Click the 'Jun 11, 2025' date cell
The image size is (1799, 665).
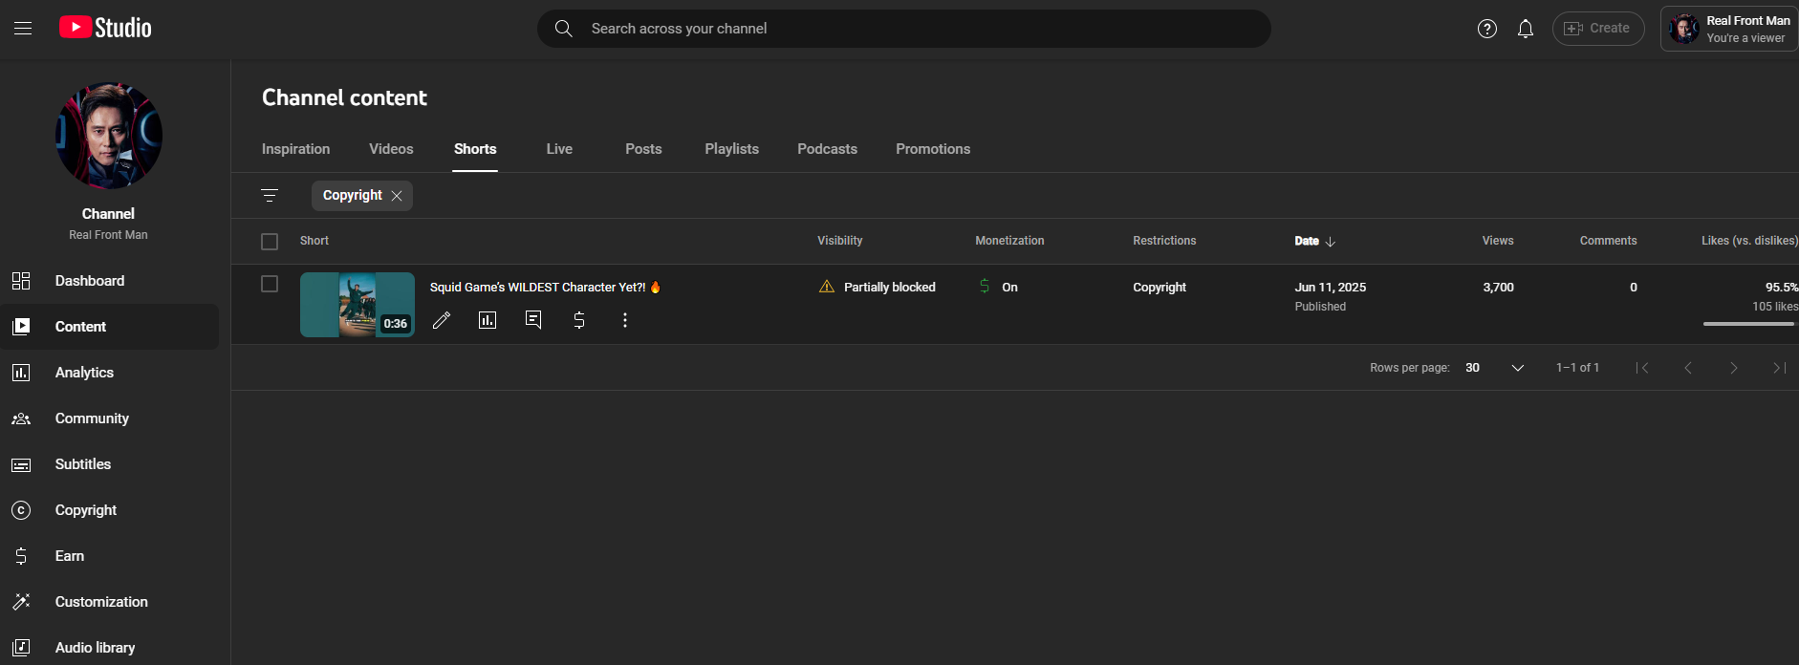tap(1331, 288)
